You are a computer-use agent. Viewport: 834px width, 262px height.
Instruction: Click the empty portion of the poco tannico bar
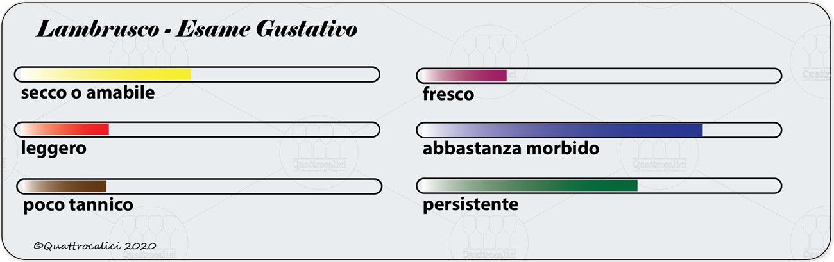[244, 186]
